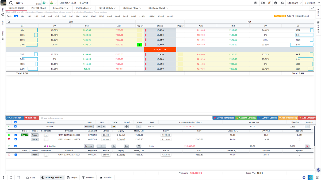The width and height of the screenshot is (321, 180).
Task: Delete the Archive strategy with red X
Action: pos(307,146)
